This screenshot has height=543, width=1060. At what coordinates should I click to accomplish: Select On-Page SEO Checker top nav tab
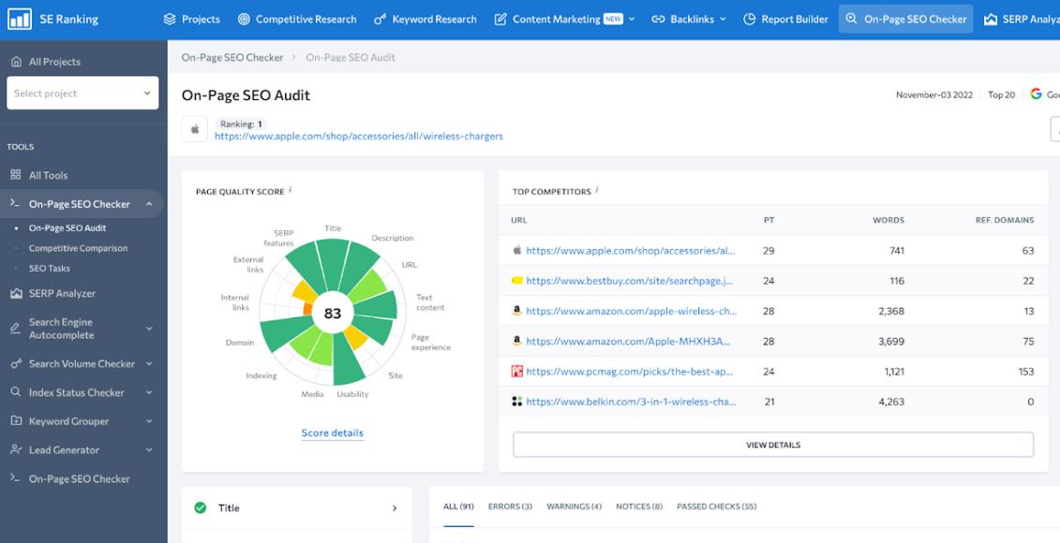click(906, 19)
